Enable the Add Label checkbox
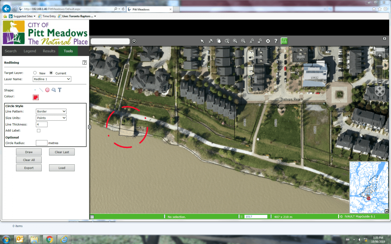The height and width of the screenshot is (244, 391). [x=38, y=130]
